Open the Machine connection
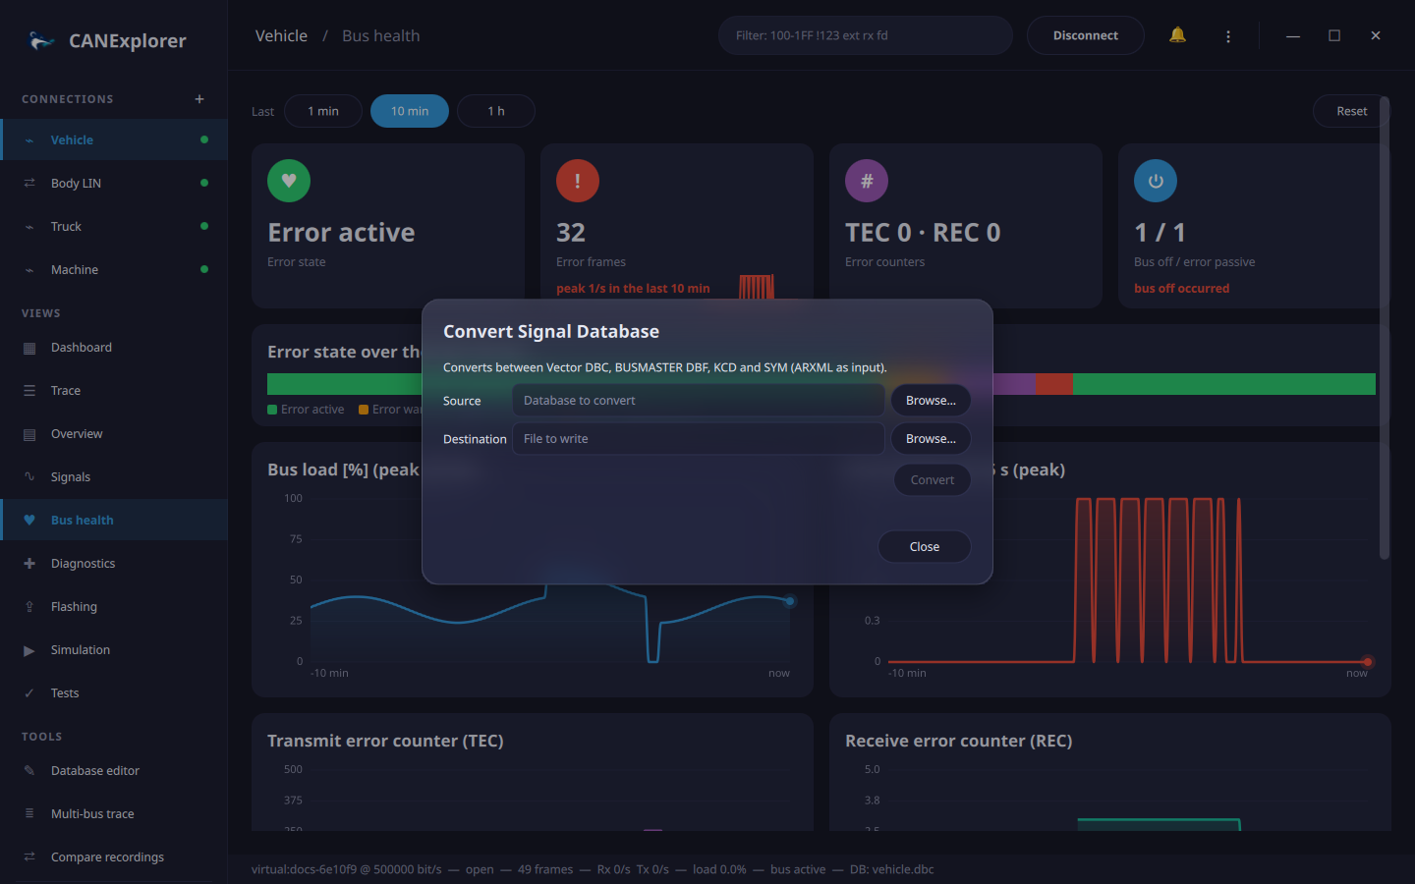The width and height of the screenshot is (1415, 884). pyautogui.click(x=114, y=269)
